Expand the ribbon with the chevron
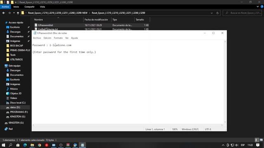264x148 pixels. coord(258,7)
